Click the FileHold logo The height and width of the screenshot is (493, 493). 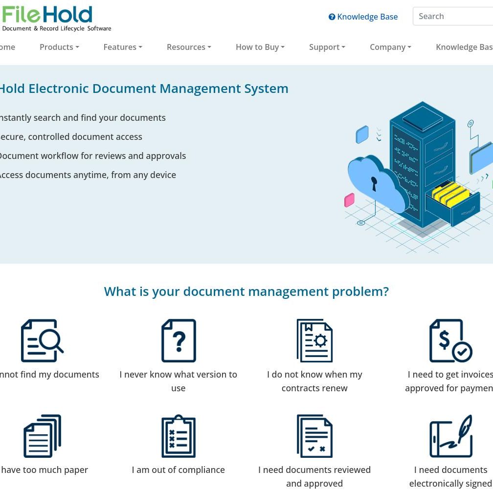pyautogui.click(x=56, y=19)
